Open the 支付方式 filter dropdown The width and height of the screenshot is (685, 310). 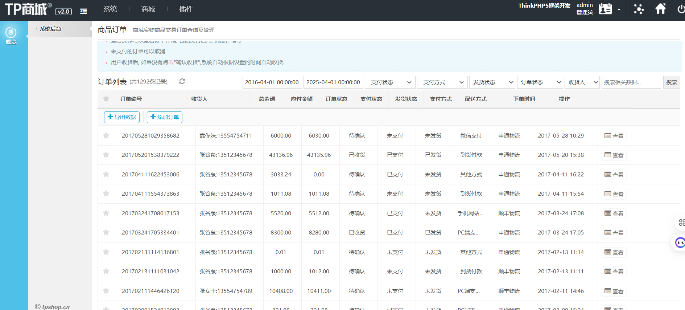(442, 82)
